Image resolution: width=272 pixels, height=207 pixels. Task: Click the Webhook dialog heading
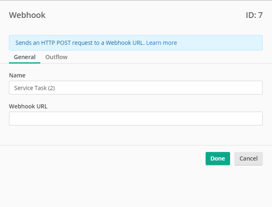coord(27,15)
